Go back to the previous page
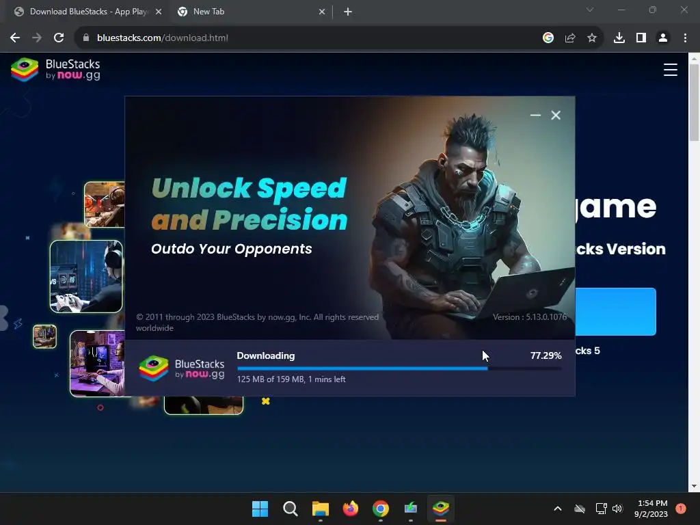Image resolution: width=700 pixels, height=525 pixels. coord(15,38)
